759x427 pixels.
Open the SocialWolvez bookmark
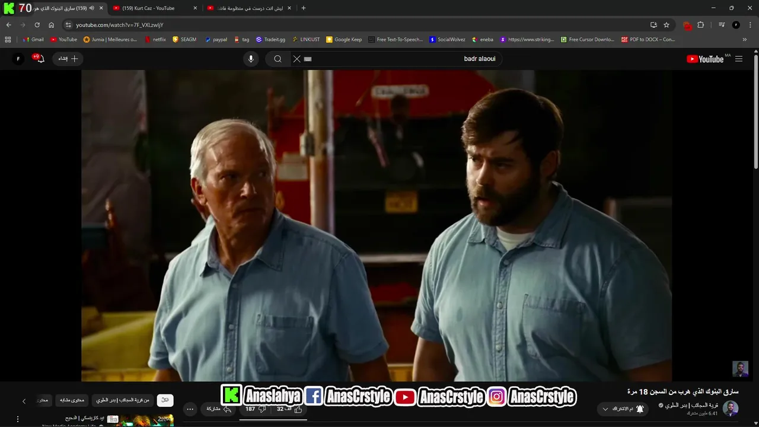point(447,40)
